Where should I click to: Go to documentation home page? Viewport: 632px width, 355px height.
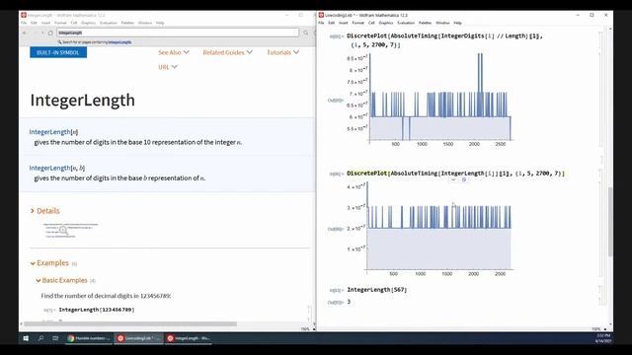[50, 33]
